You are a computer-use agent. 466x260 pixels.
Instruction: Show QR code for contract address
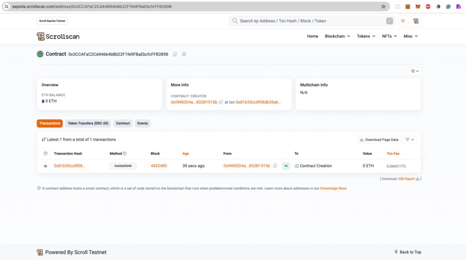click(184, 54)
